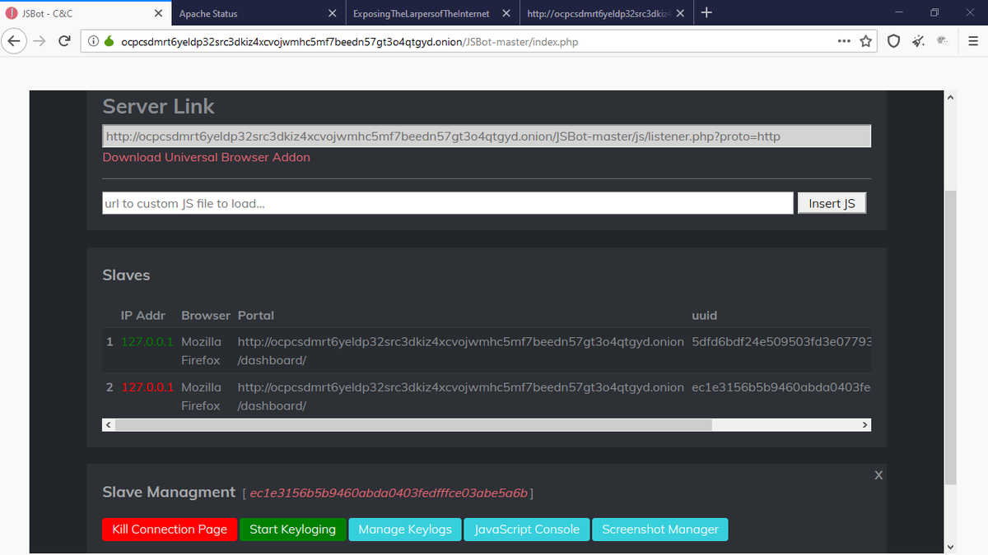Click the IP Addr column header
Screen dimensions: 988x555
pos(143,315)
